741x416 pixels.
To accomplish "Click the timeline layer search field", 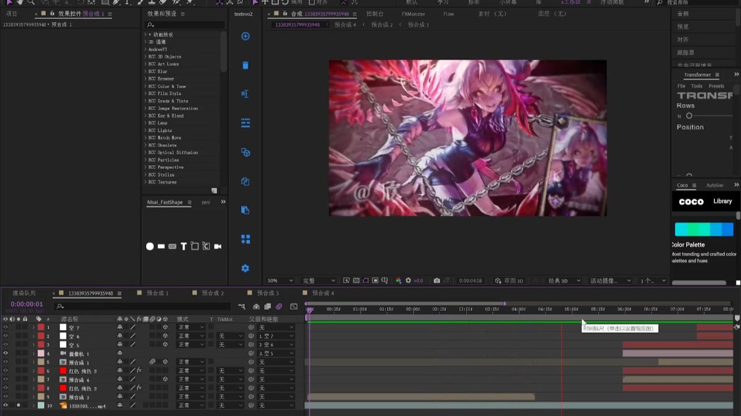I will 143,306.
